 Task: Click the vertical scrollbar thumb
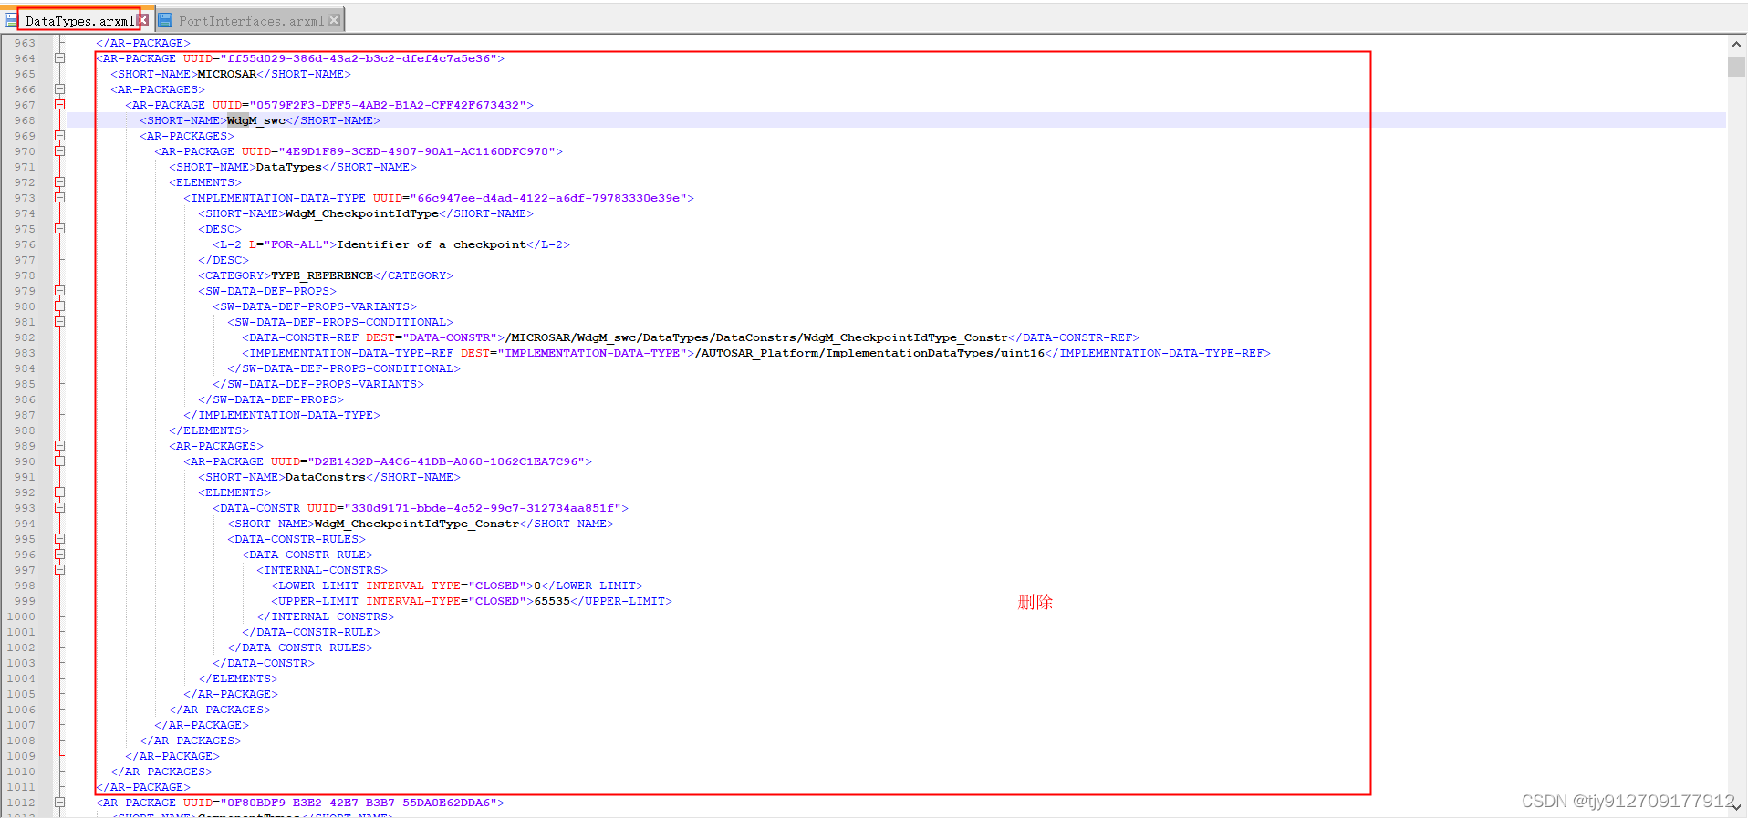point(1736,67)
